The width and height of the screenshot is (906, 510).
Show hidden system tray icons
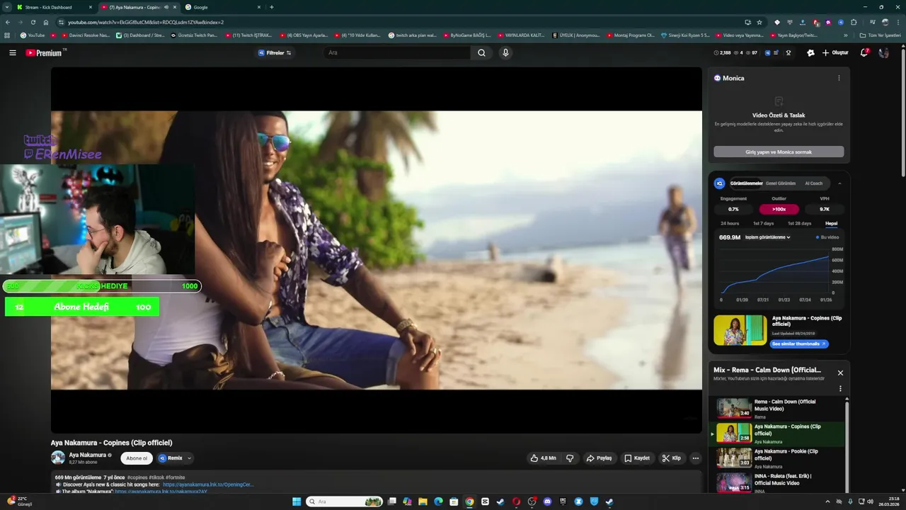(x=827, y=501)
